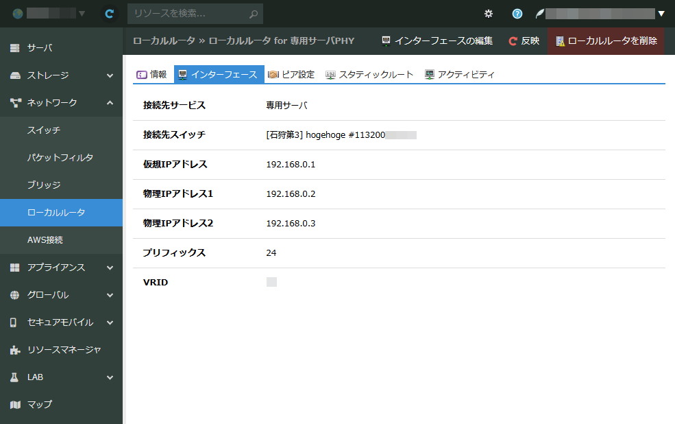Click the ピア設定 handshake icon

click(x=273, y=75)
